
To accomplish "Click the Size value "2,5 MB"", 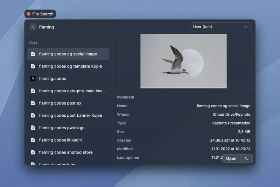I will 244,132.
